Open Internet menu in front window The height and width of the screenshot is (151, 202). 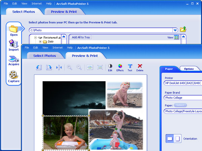(x=58, y=48)
